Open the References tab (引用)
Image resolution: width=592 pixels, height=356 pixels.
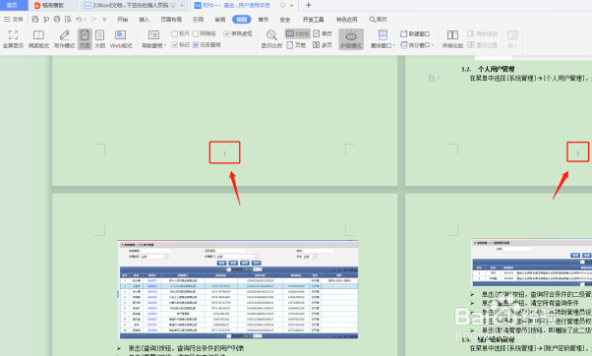click(x=199, y=20)
